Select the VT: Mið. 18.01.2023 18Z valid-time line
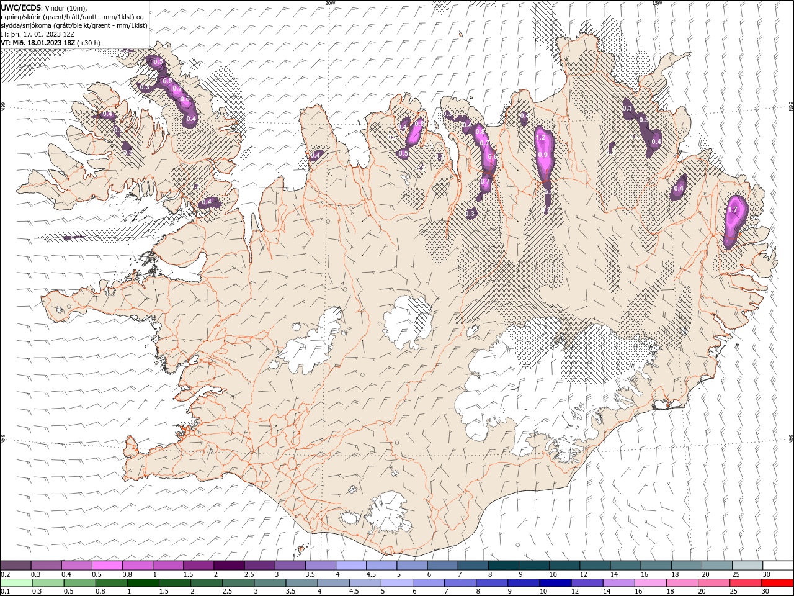 coord(50,43)
